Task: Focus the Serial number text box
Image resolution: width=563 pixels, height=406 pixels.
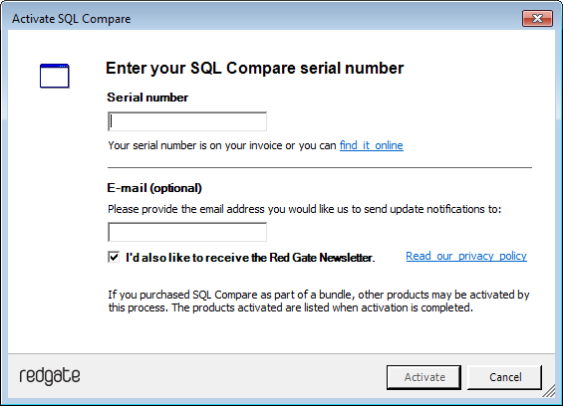Action: (187, 121)
